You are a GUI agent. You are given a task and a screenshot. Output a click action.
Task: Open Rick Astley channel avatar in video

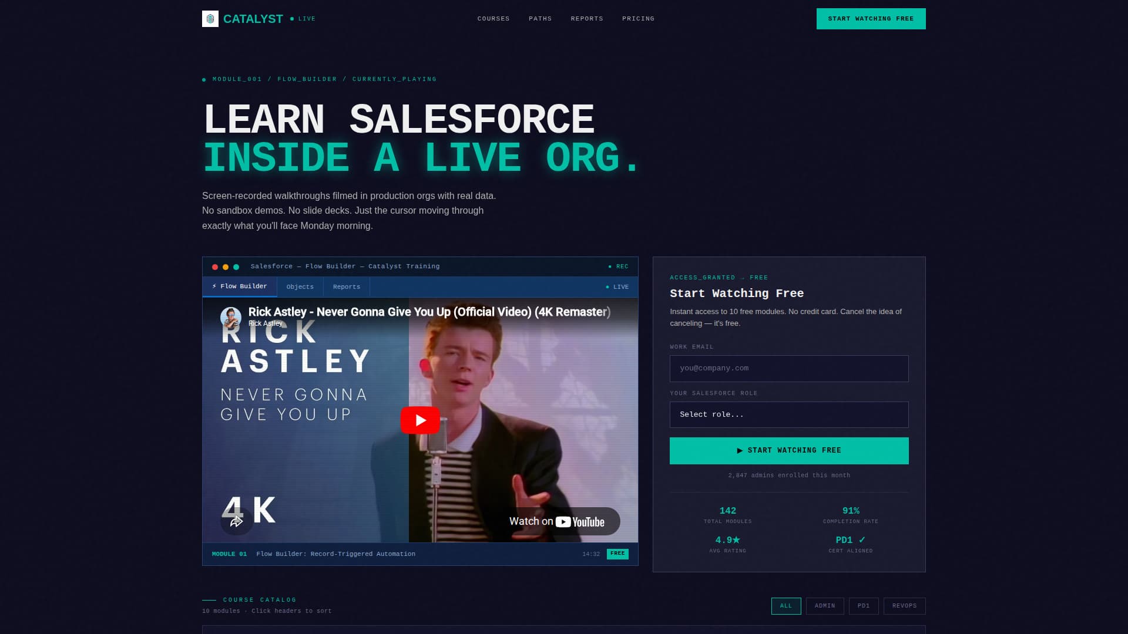pyautogui.click(x=231, y=318)
